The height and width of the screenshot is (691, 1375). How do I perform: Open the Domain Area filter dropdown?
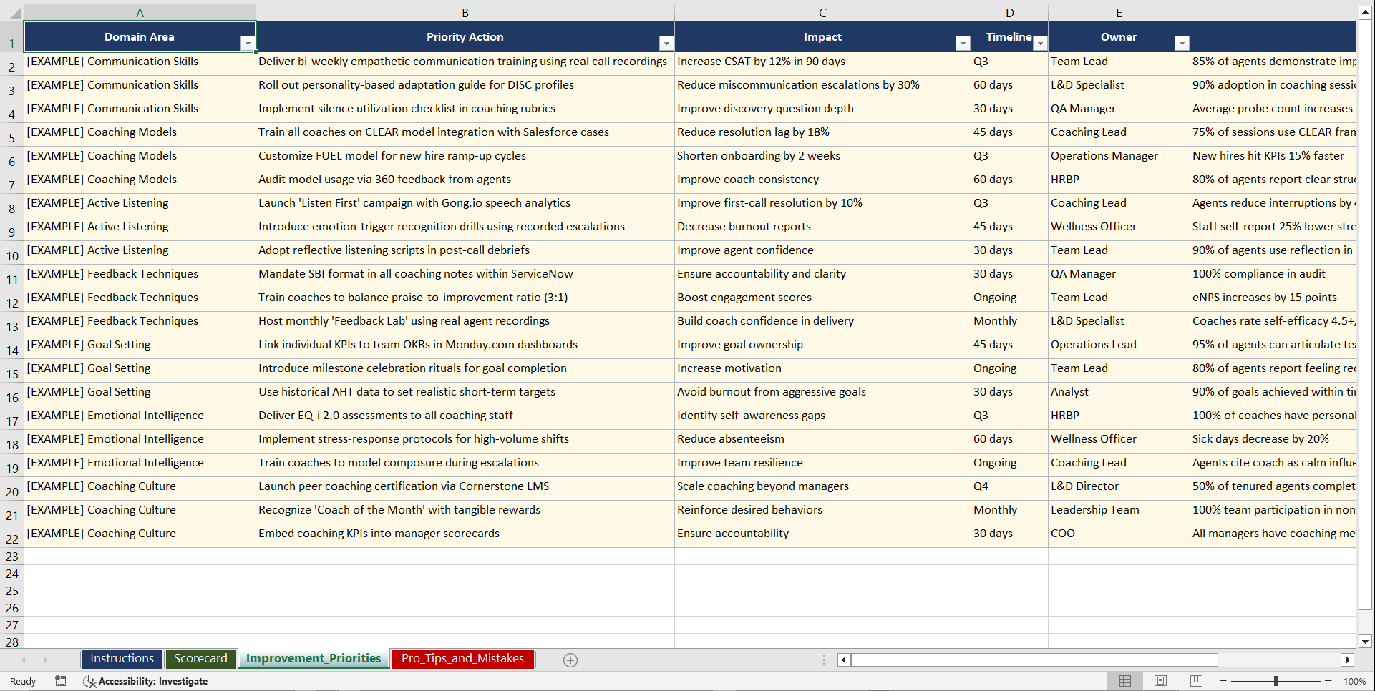[248, 44]
